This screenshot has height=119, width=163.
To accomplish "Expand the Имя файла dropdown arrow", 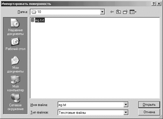I will click(x=126, y=105).
